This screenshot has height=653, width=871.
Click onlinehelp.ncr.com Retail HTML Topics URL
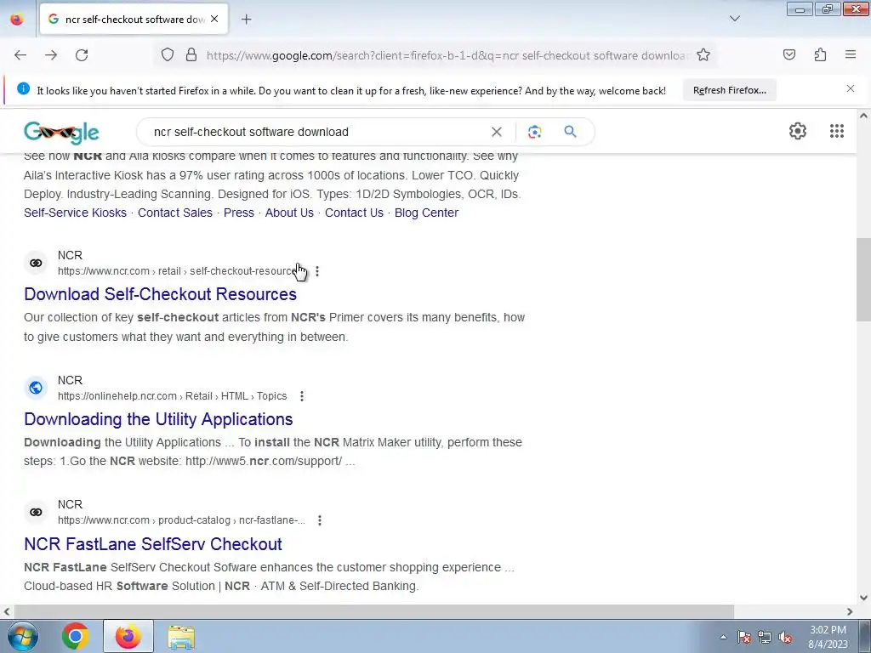click(x=172, y=396)
